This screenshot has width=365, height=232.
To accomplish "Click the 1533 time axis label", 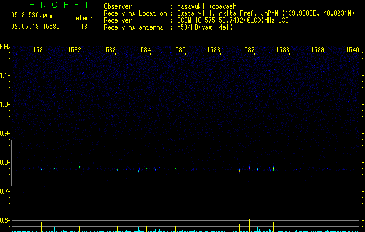I will click(x=109, y=50).
